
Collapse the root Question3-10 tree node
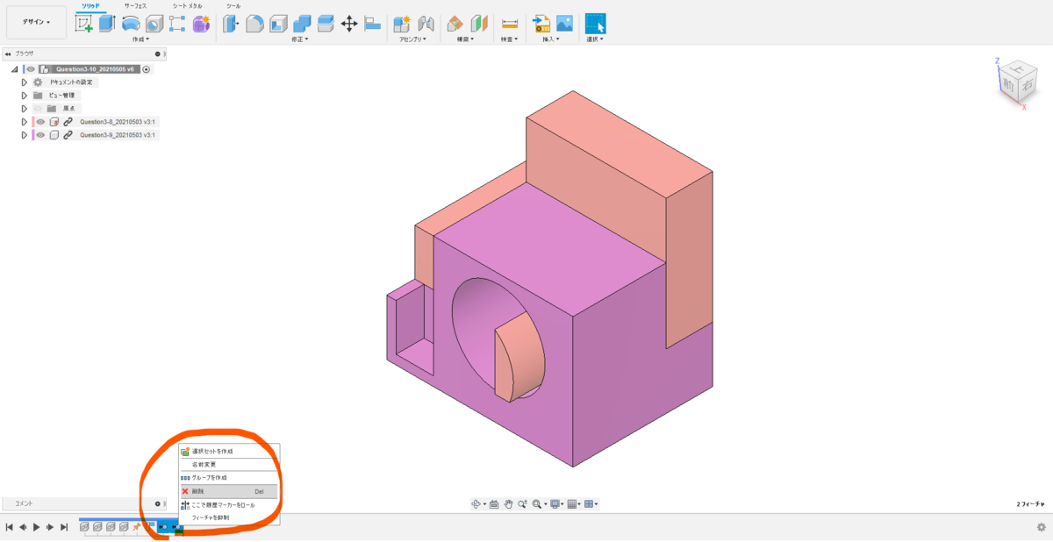click(x=15, y=68)
